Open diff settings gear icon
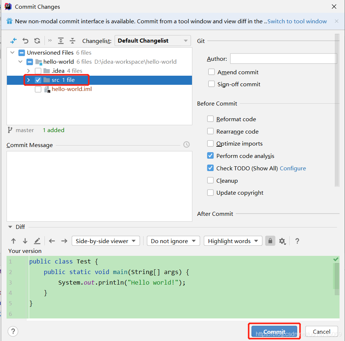345x341 pixels. point(282,241)
